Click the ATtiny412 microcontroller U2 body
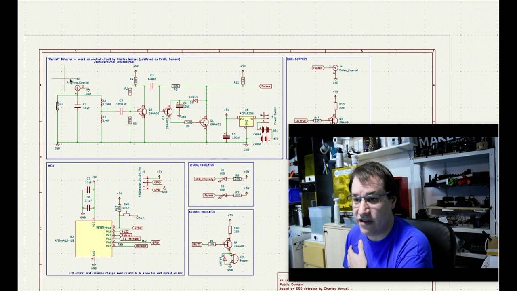This screenshot has height=291, width=517. click(94, 239)
